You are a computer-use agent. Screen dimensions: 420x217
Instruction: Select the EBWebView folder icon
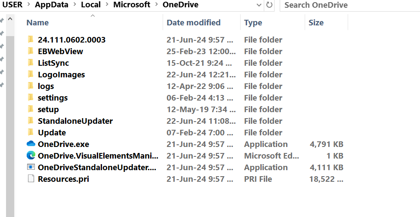point(31,51)
